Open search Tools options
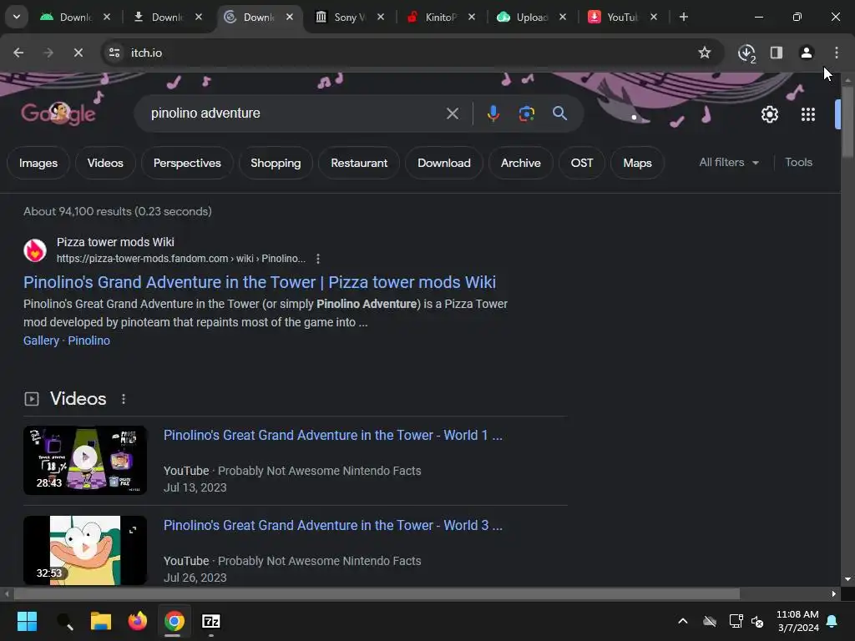 (798, 163)
